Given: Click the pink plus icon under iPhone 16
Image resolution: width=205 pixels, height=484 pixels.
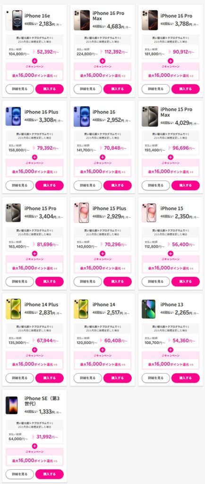Looking at the screenshot, I should point(102,157).
